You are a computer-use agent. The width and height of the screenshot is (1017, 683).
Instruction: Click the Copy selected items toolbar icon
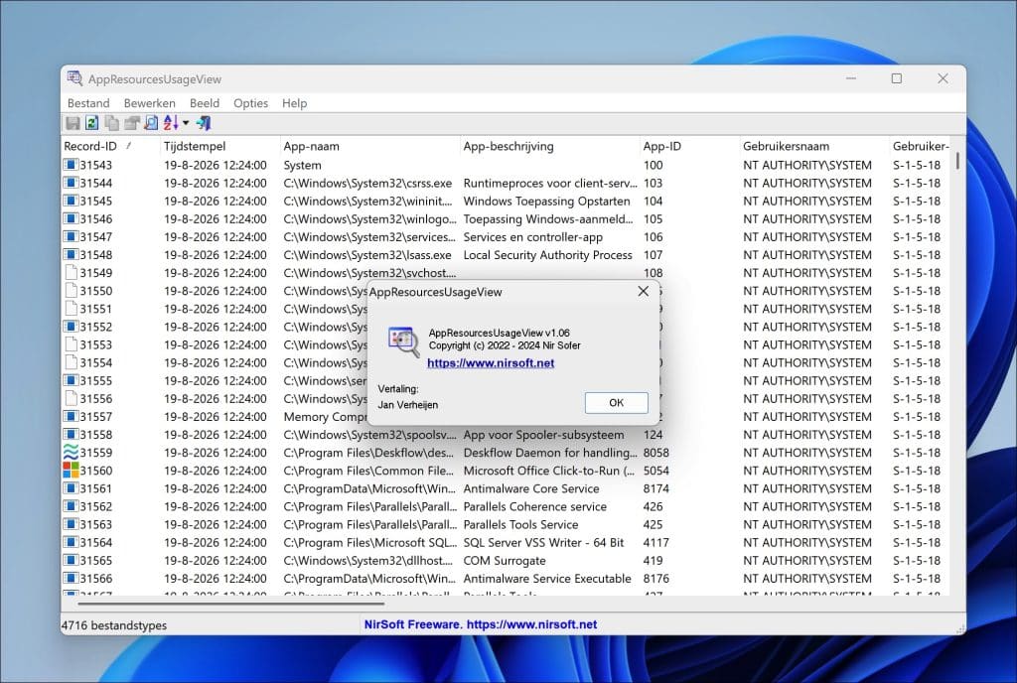coord(112,123)
